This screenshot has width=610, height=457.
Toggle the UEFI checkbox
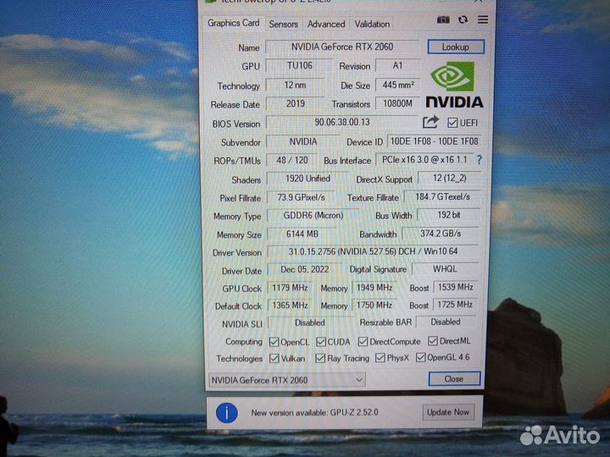(x=452, y=123)
